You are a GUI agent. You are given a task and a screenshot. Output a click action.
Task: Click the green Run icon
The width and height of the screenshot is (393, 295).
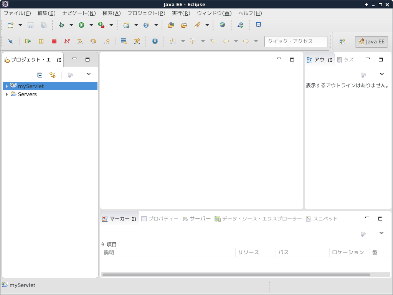(81, 25)
